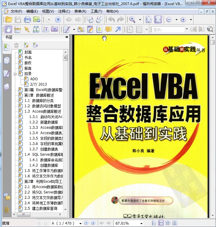Select the Text selection tool

point(45,29)
